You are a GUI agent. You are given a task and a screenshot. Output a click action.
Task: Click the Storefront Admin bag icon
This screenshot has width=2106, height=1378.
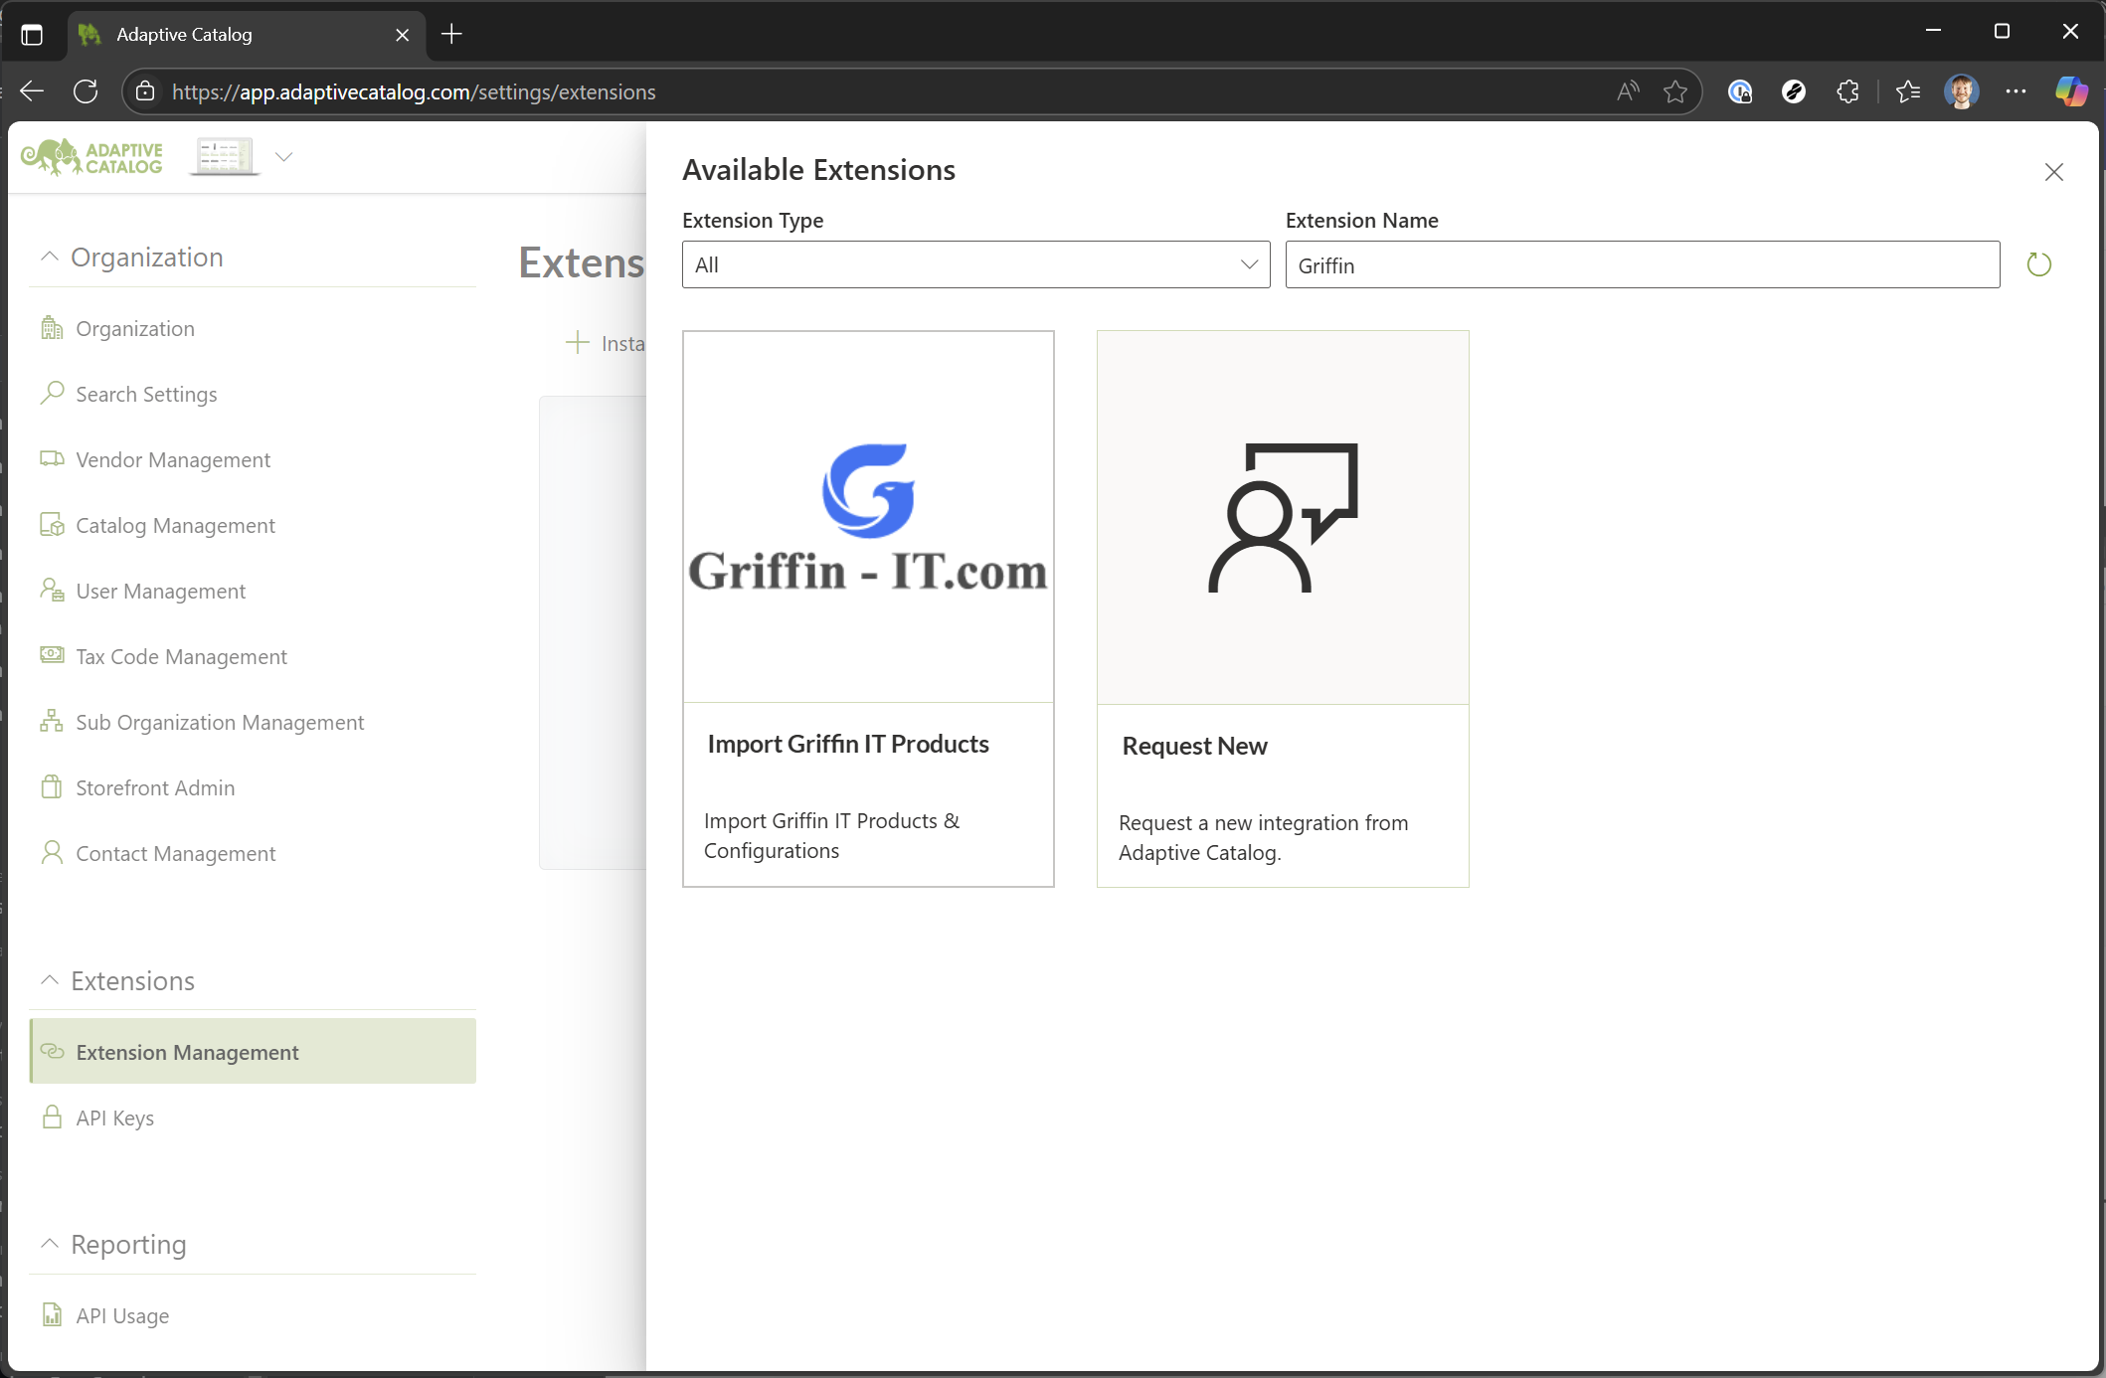click(x=52, y=787)
